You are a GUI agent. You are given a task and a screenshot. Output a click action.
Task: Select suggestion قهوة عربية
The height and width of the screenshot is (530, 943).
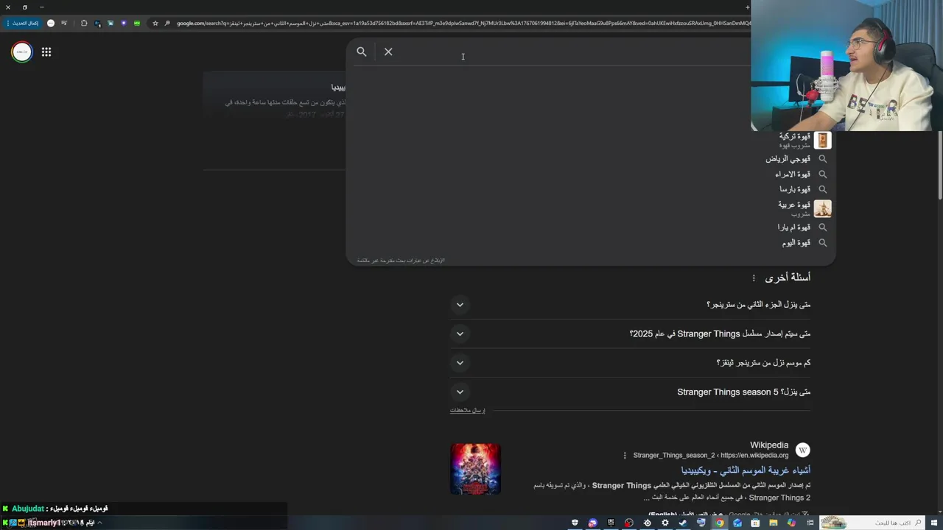pyautogui.click(x=794, y=205)
